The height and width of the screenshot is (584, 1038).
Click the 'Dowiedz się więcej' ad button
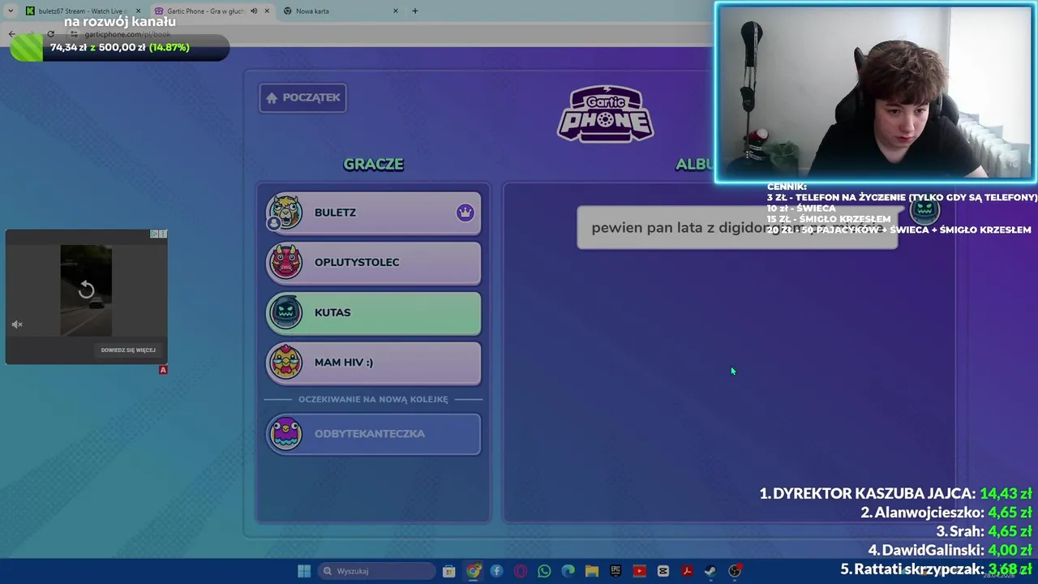pyautogui.click(x=128, y=350)
